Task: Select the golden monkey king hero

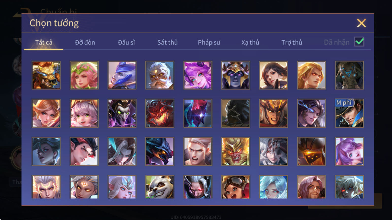Action: point(236,151)
